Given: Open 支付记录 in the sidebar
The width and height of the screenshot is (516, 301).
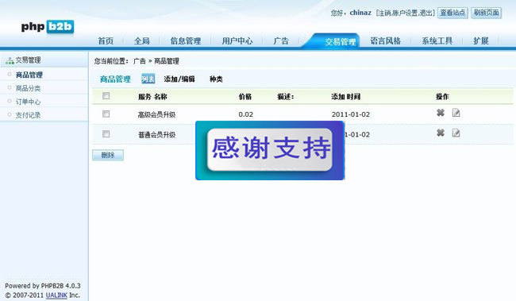Looking at the screenshot, I should pos(29,115).
